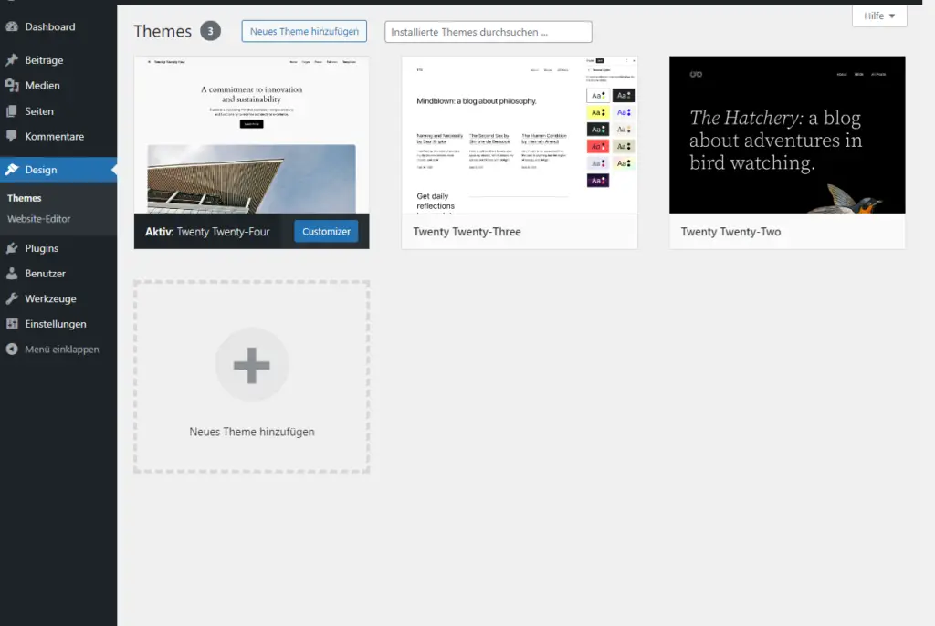The image size is (935, 626).
Task: Click the Beiträge pushpin icon
Action: click(12, 59)
